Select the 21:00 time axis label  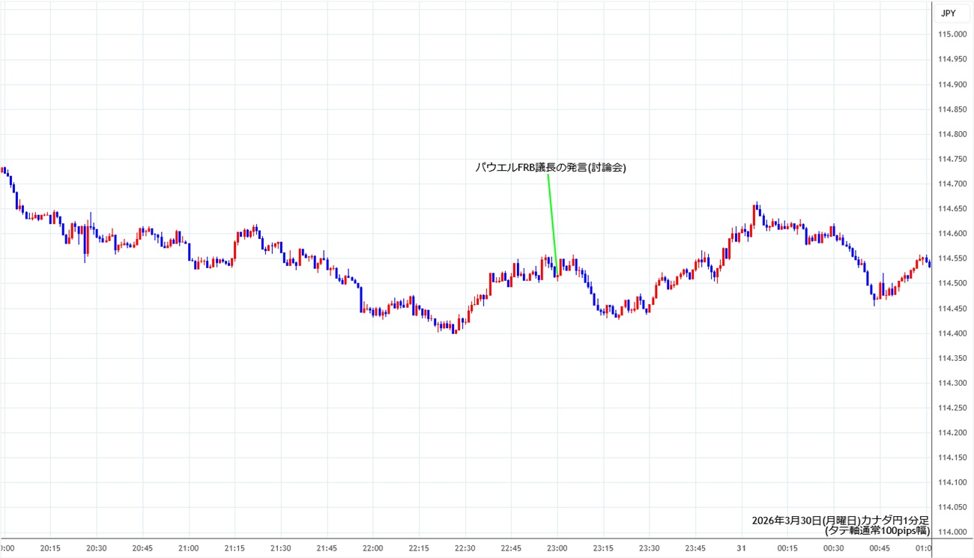click(189, 548)
